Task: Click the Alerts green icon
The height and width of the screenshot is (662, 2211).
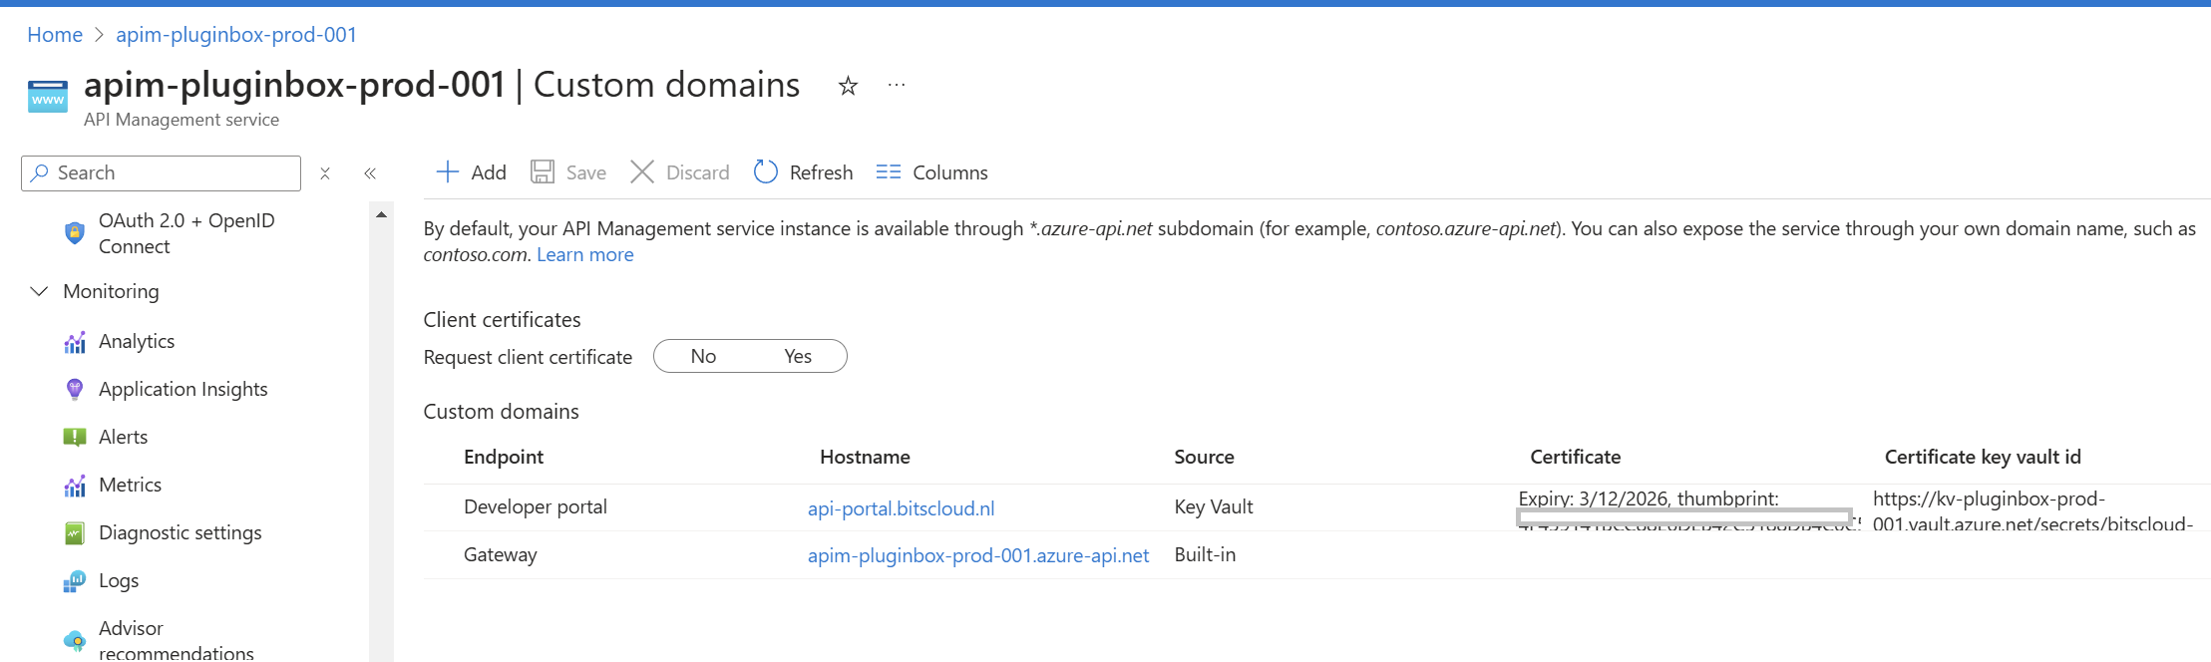Action: pyautogui.click(x=75, y=437)
